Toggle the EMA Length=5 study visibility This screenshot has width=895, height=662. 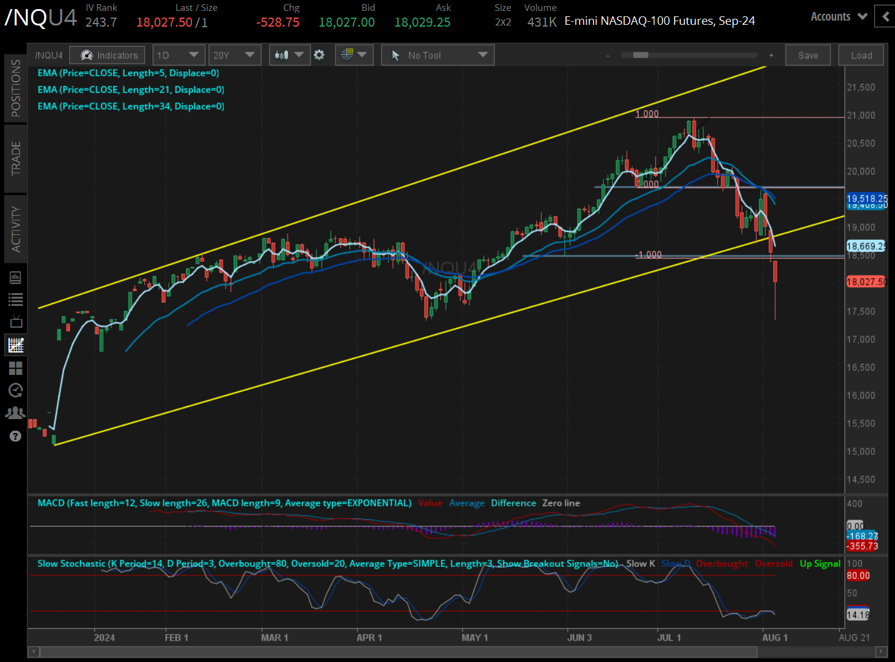128,73
